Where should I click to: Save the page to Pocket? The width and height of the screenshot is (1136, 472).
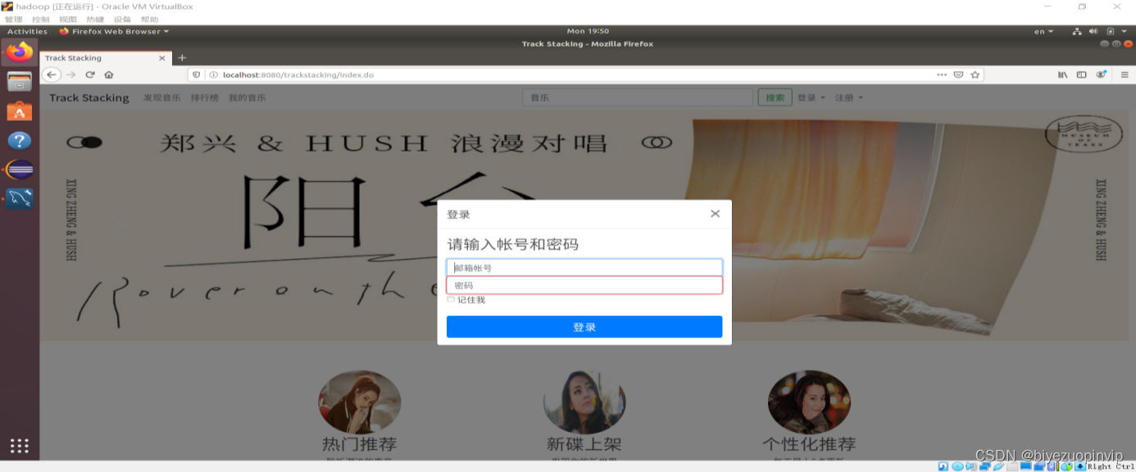(x=958, y=74)
